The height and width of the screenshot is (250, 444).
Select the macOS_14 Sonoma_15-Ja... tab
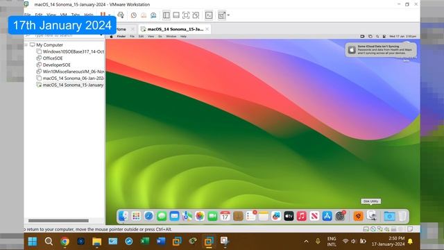(176, 29)
